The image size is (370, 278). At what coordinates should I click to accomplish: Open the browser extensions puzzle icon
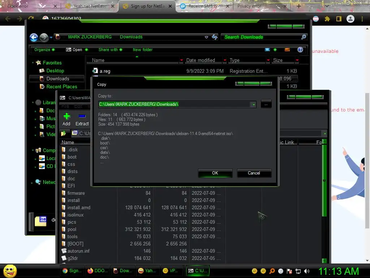click(x=327, y=19)
